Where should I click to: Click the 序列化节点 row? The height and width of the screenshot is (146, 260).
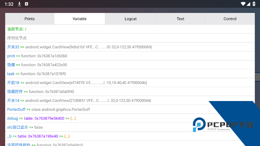(17, 38)
